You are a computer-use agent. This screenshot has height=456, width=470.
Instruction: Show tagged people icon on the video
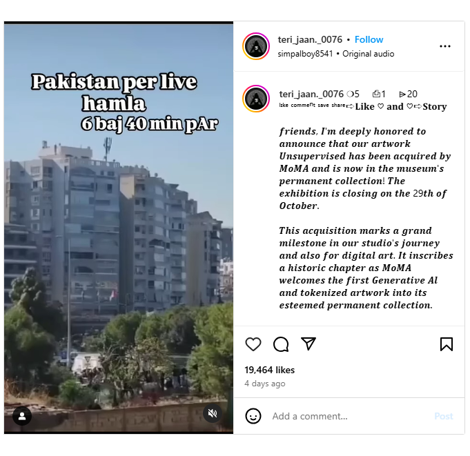(x=22, y=416)
